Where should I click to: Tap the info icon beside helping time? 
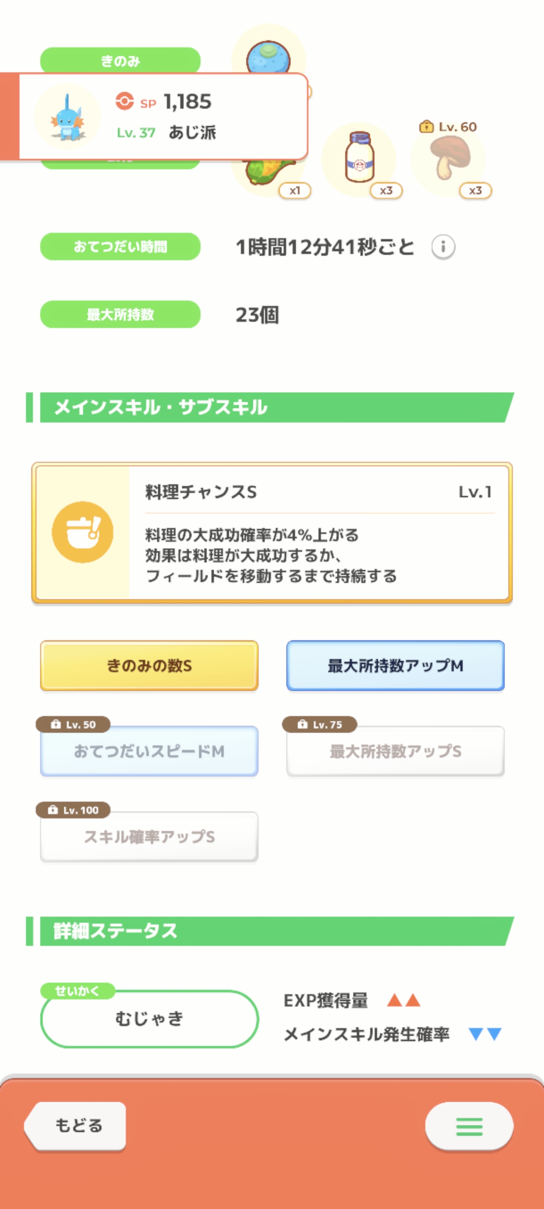(x=443, y=247)
